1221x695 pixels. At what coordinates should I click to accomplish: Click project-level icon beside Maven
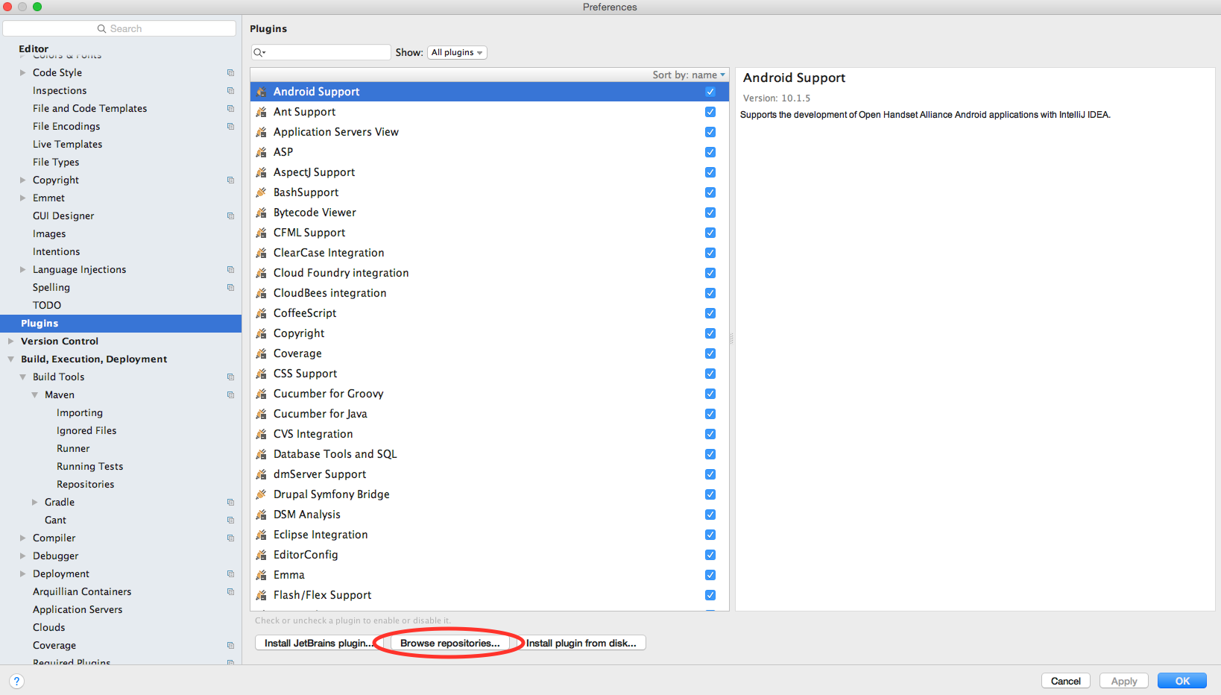(231, 394)
